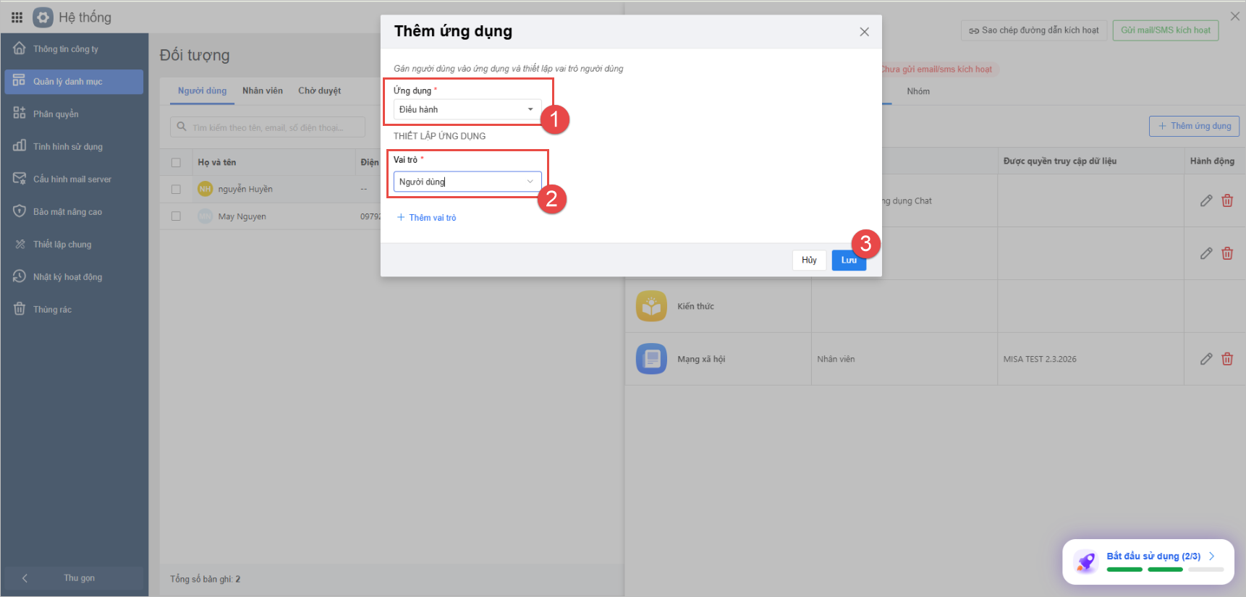Click the Hệ thống gear logo
The width and height of the screenshot is (1246, 597).
(43, 17)
